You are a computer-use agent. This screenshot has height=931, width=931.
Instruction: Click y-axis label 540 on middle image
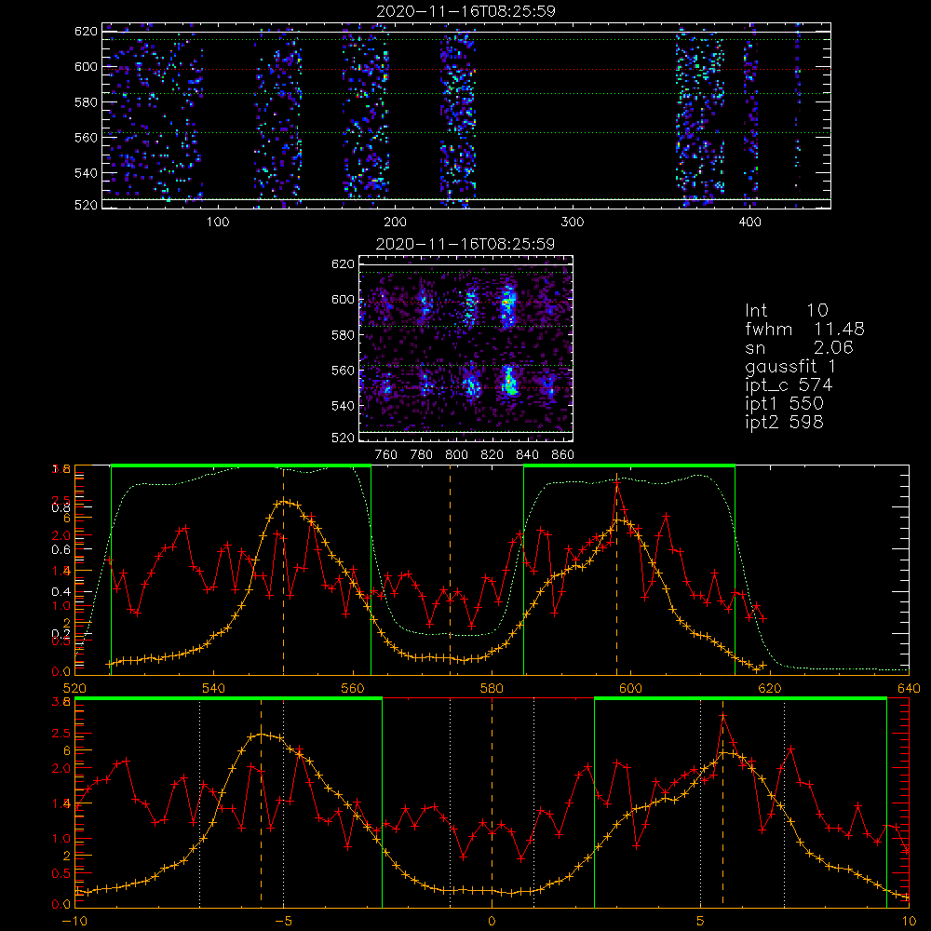point(343,406)
